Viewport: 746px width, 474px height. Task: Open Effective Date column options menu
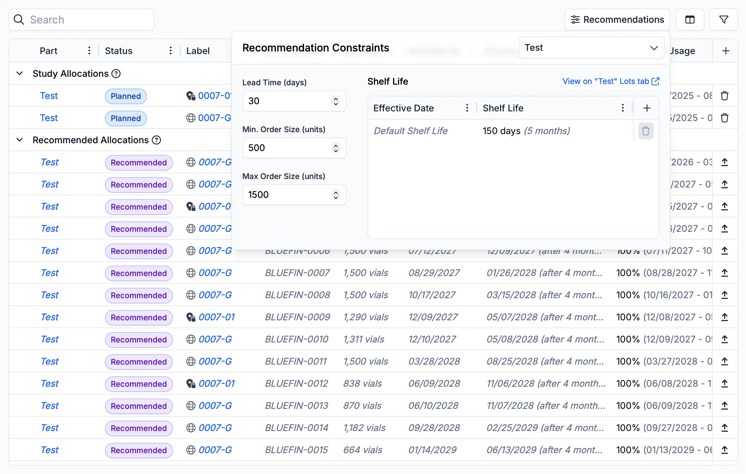pyautogui.click(x=467, y=108)
